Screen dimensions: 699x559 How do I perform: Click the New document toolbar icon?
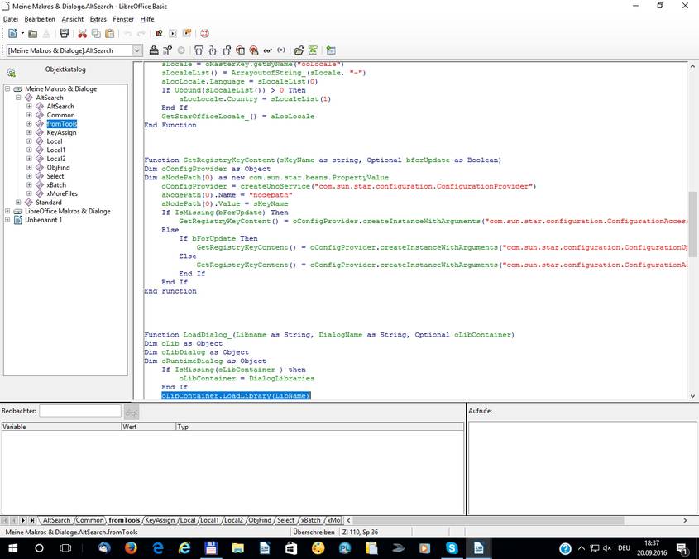[x=12, y=33]
